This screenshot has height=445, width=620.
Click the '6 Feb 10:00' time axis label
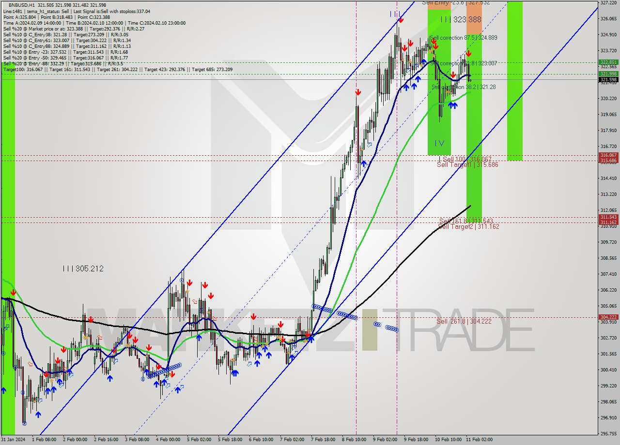coord(261,440)
